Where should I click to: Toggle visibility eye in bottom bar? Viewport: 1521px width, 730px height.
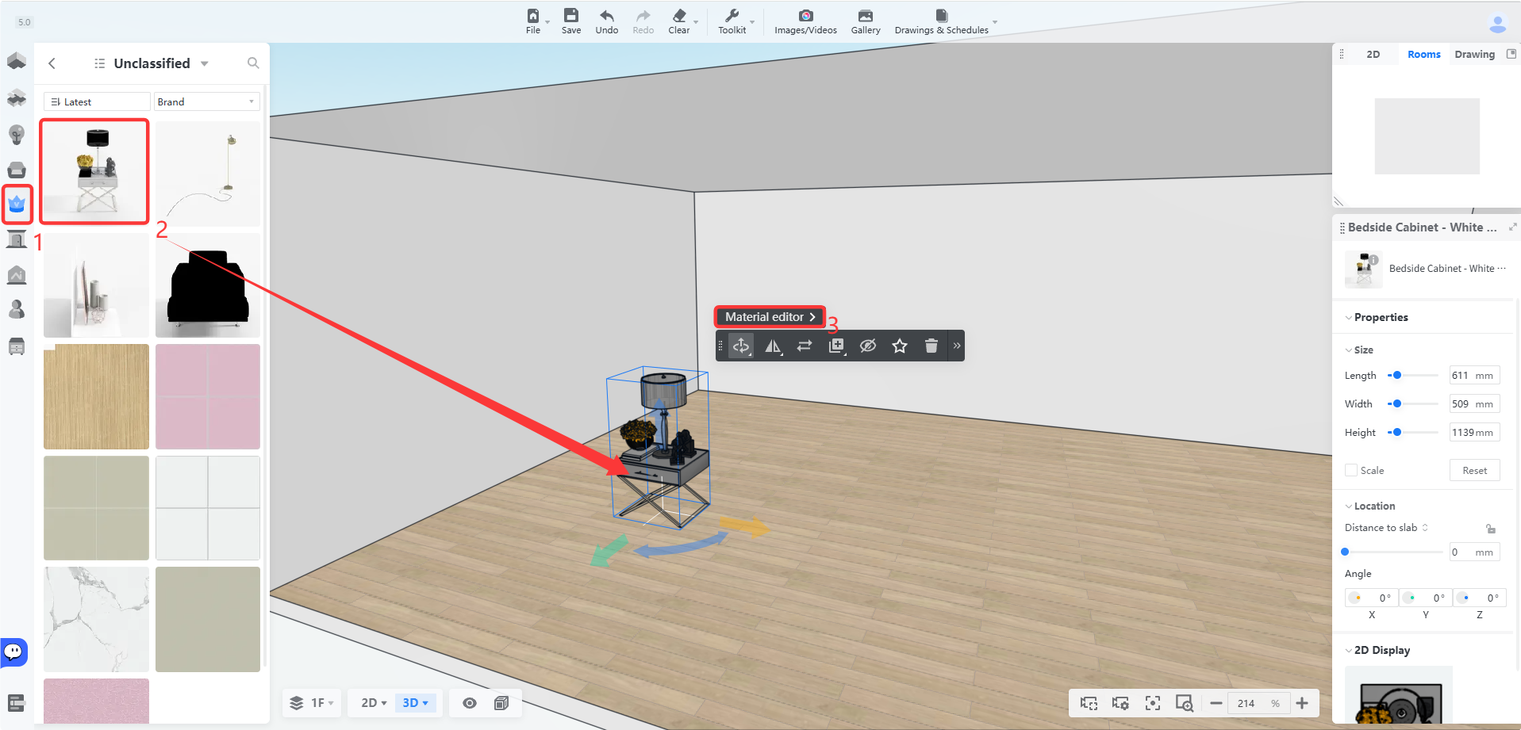tap(470, 703)
